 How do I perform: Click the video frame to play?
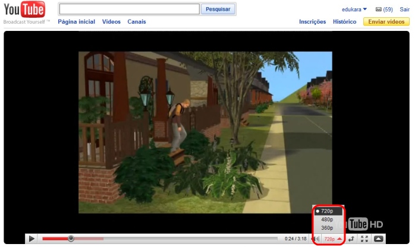[205, 132]
